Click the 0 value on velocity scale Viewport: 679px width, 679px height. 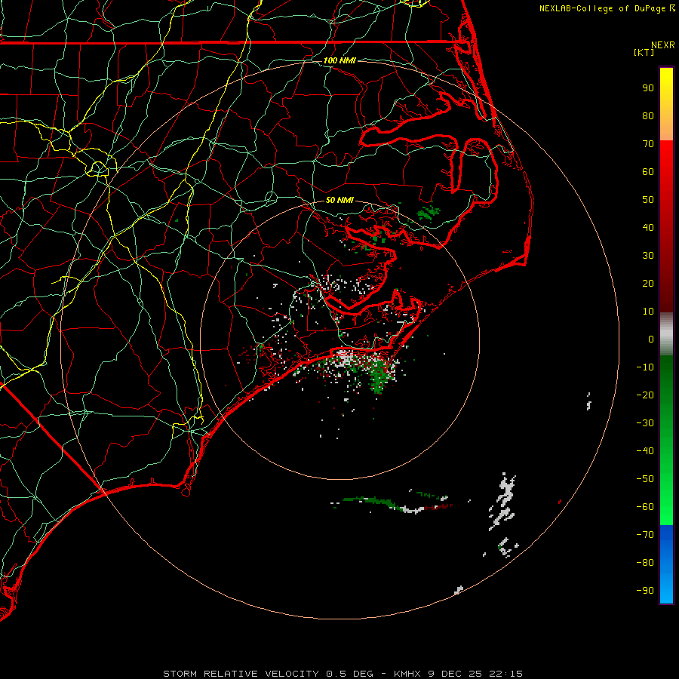point(651,339)
